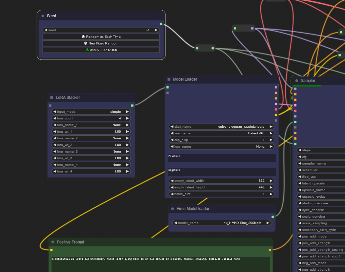Click the pos_add_mode left arrow
345x272 pixels.
(300, 237)
